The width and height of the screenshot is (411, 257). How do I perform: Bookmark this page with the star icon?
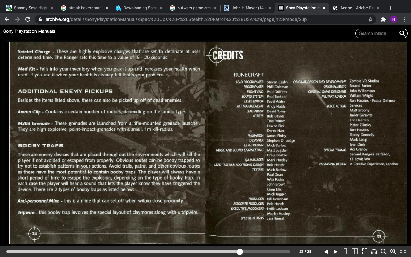coord(371,19)
